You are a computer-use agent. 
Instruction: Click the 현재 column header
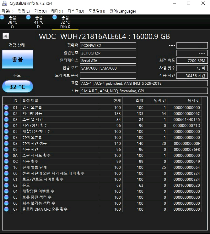pyautogui.click(x=111, y=101)
